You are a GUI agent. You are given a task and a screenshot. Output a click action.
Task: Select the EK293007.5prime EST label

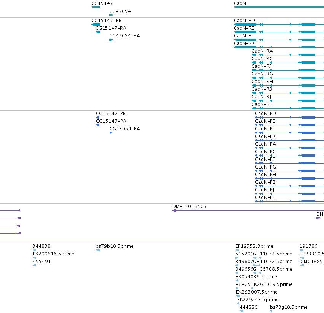(257, 292)
